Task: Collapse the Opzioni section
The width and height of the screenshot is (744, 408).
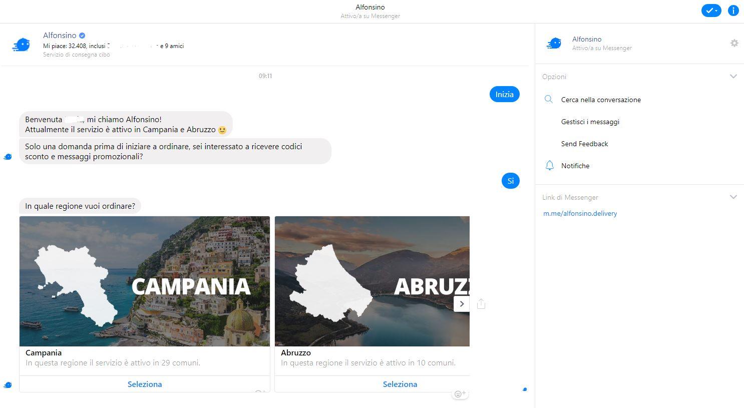Action: tap(733, 76)
